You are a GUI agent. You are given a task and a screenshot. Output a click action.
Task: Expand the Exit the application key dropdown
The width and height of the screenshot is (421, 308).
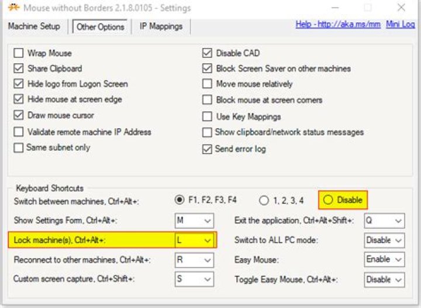pos(384,221)
